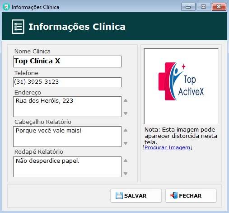Click inside Cabeçalho Relatório text area
The image size is (229, 213).
tap(67, 137)
